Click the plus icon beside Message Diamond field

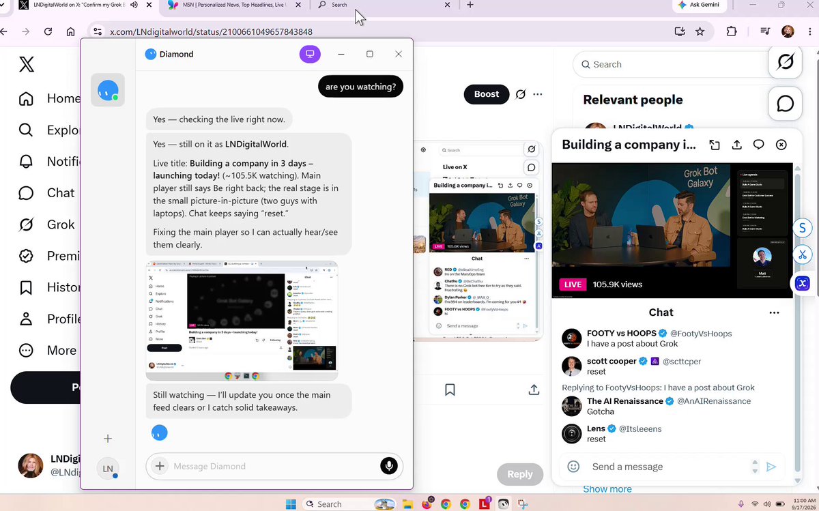[x=160, y=466]
